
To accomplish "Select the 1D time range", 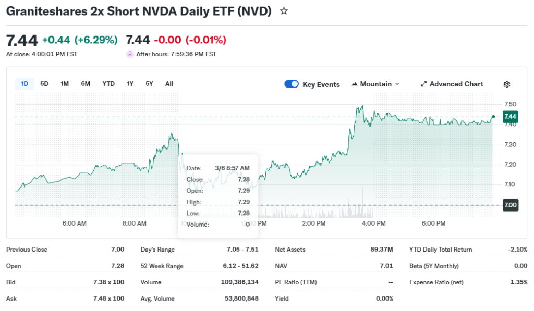I will point(25,84).
